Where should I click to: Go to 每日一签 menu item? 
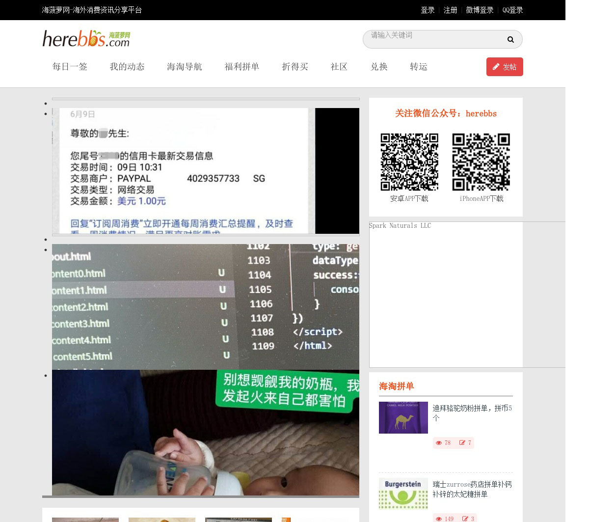pyautogui.click(x=70, y=67)
